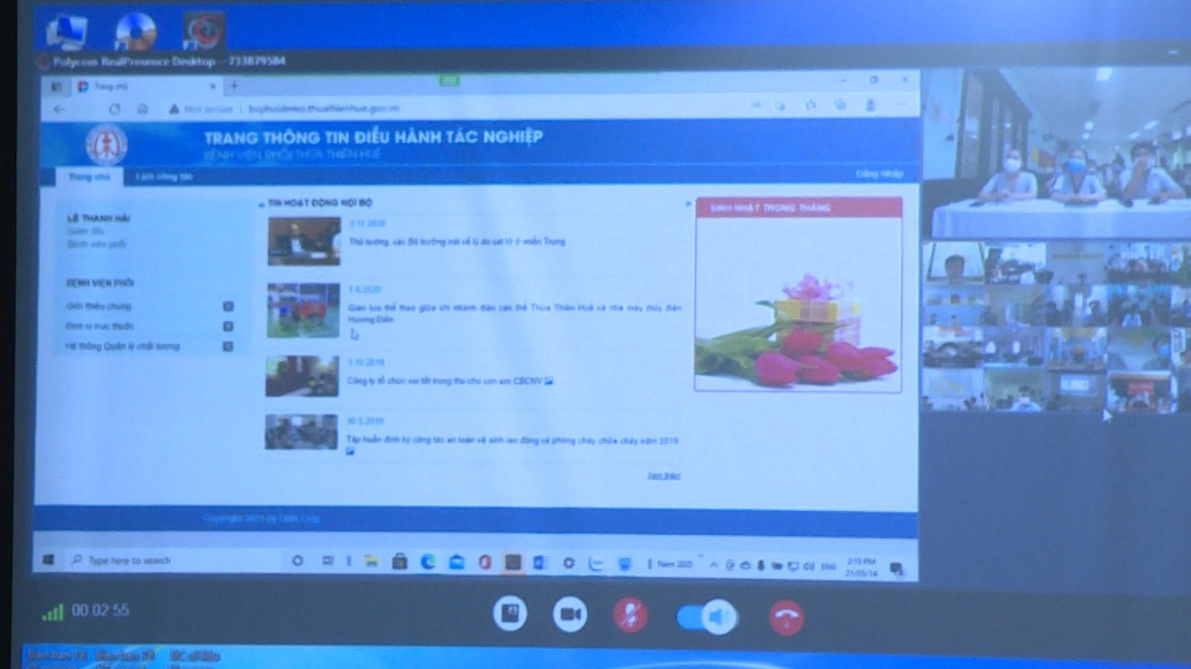Open the Settings gear on the taskbar

[x=568, y=562]
